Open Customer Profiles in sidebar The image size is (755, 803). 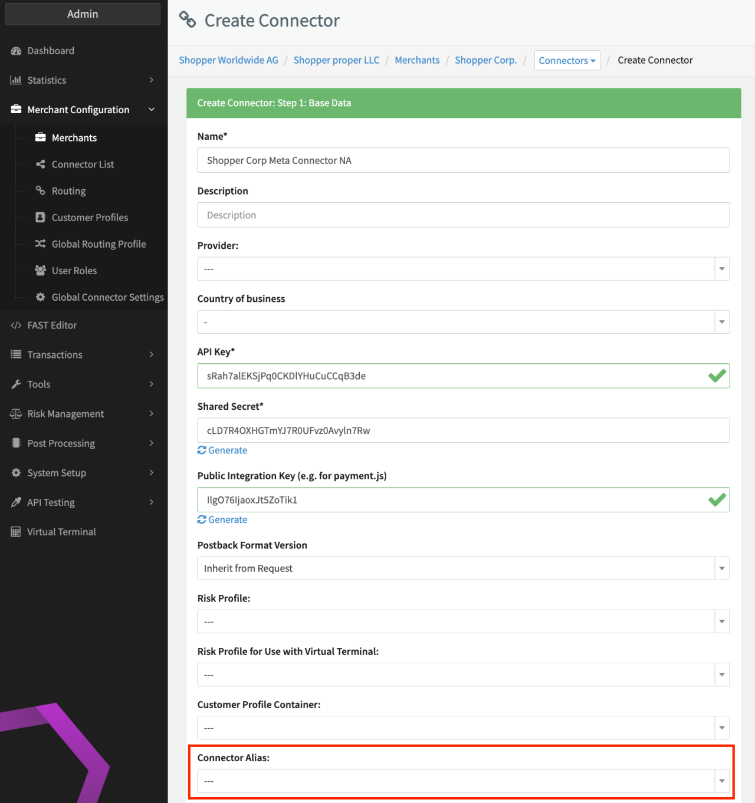[90, 218]
